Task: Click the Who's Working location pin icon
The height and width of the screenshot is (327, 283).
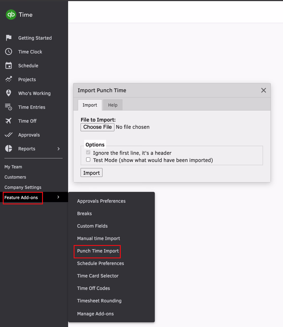Action: pos(9,93)
